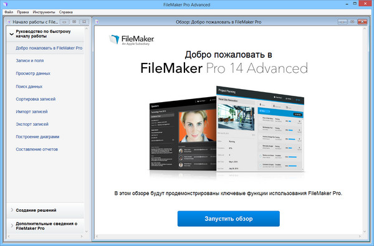The image size is (374, 246).
Task: Open the Файл menu
Action: coord(9,12)
